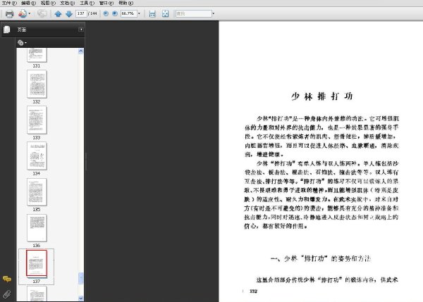Click the page number field showing 137
This screenshot has width=423, height=302.
pos(81,13)
